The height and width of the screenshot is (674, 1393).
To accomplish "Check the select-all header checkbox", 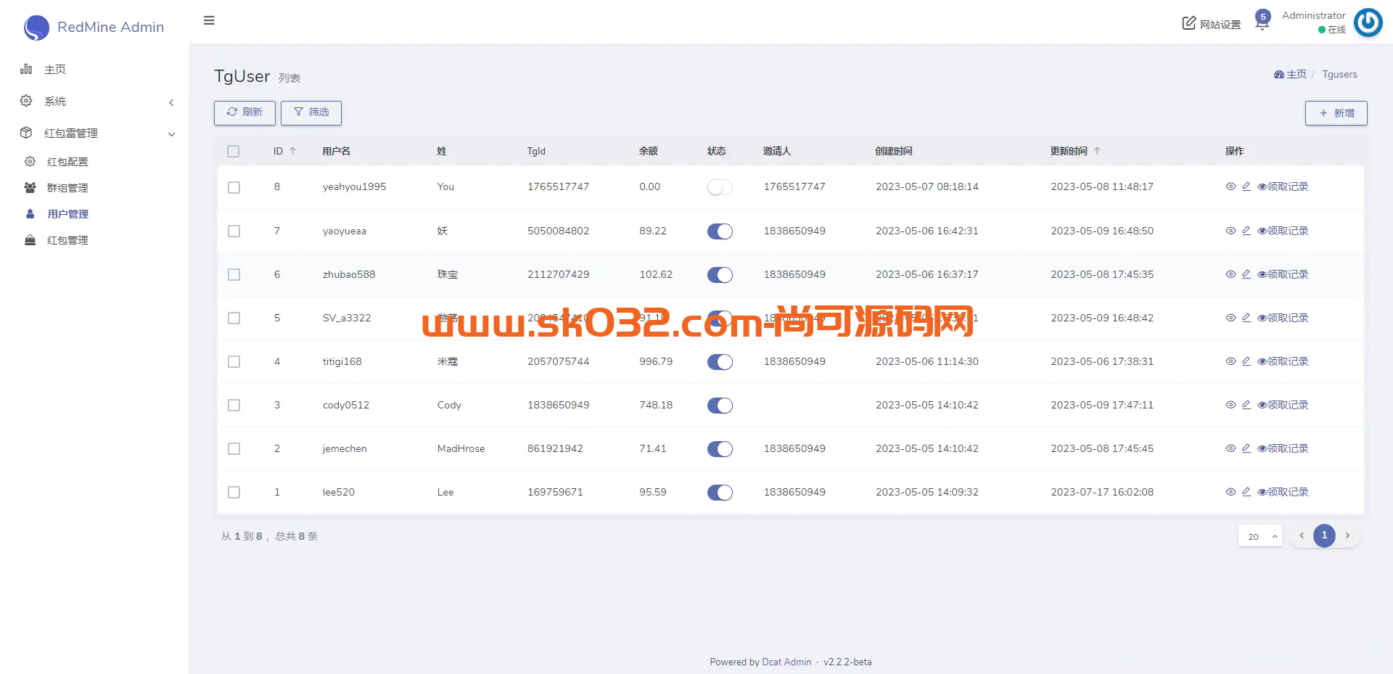I will (x=233, y=151).
